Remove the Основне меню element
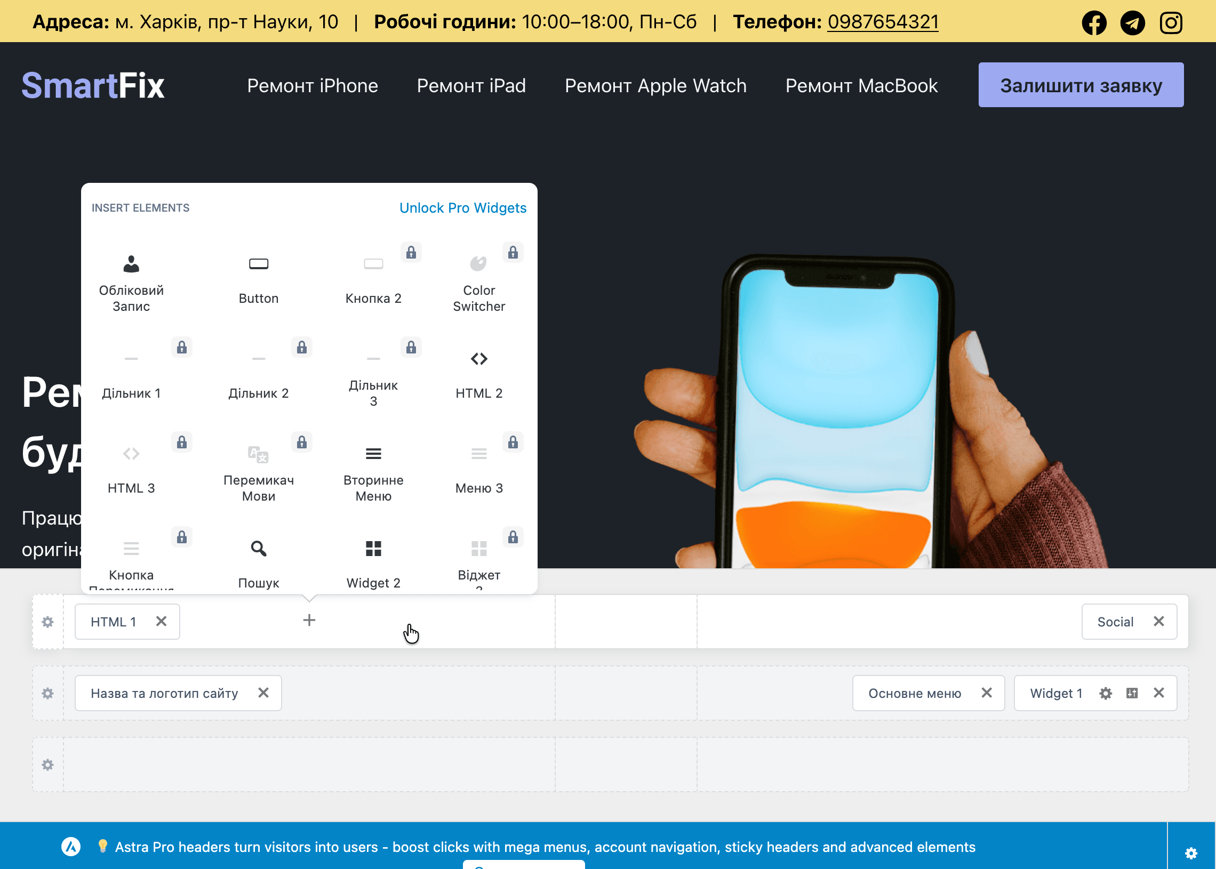Viewport: 1216px width, 869px height. point(986,693)
